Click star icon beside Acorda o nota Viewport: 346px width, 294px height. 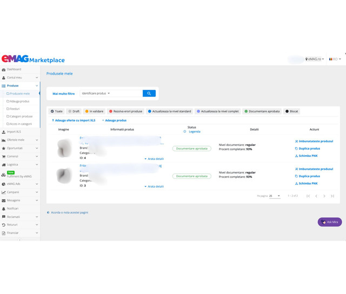tap(48, 212)
